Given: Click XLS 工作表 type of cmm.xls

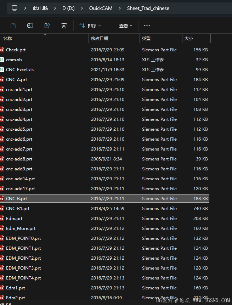Looking at the screenshot, I should click(x=153, y=60).
